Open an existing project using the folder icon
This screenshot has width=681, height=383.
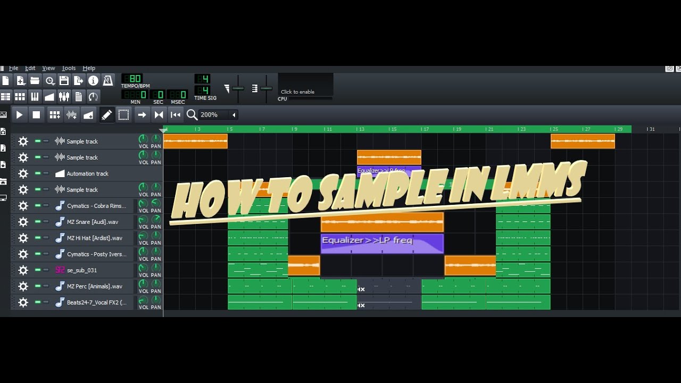click(35, 81)
